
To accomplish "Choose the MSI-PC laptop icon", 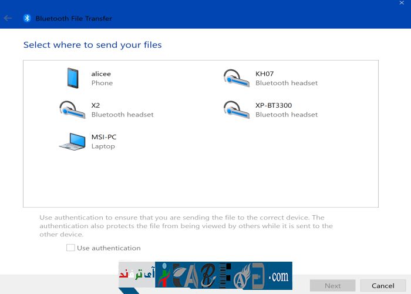I will 72,141.
